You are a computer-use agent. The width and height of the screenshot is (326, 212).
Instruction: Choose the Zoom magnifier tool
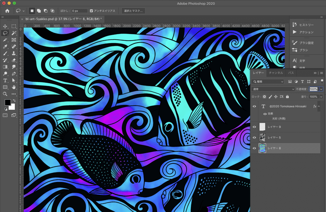point(5,94)
